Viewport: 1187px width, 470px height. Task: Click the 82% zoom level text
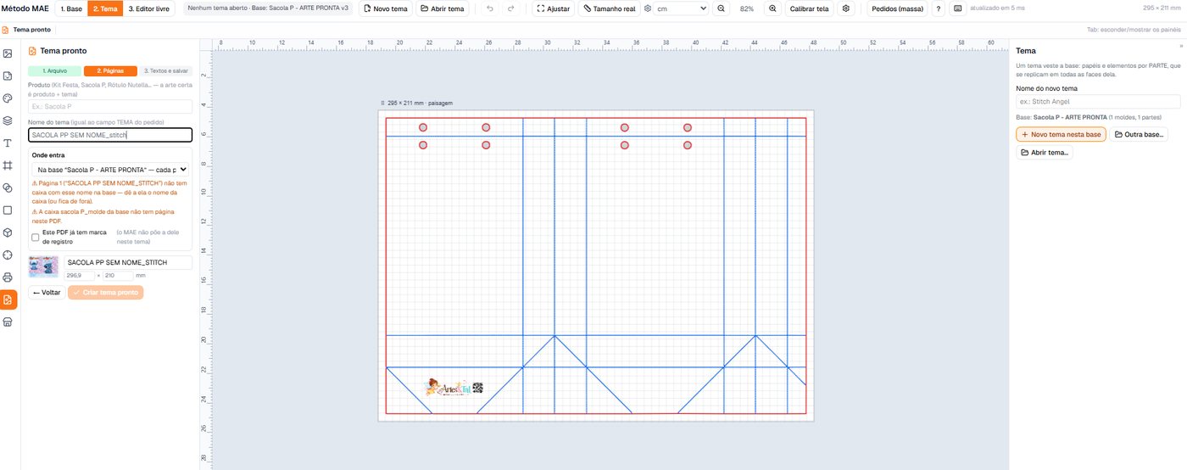click(747, 8)
